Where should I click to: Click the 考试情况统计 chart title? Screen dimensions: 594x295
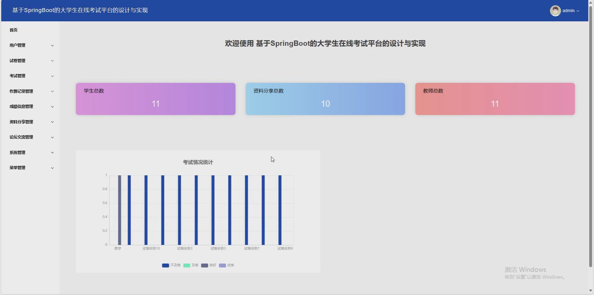(198, 162)
